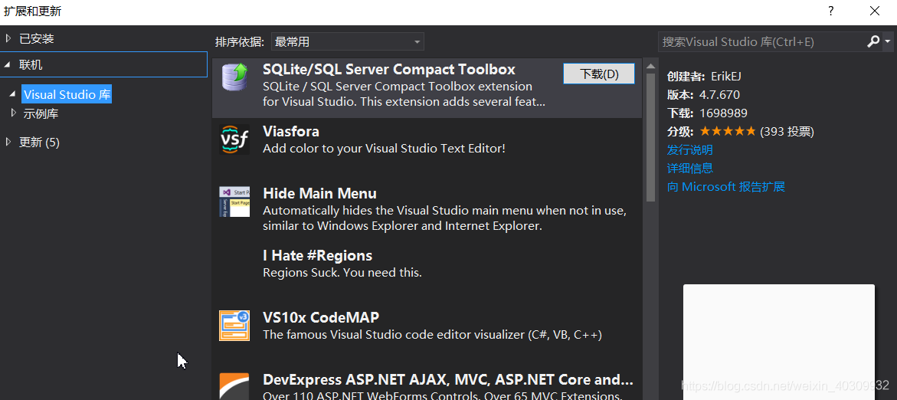Select the 示例库 tree item
This screenshot has height=400, width=897.
(41, 114)
